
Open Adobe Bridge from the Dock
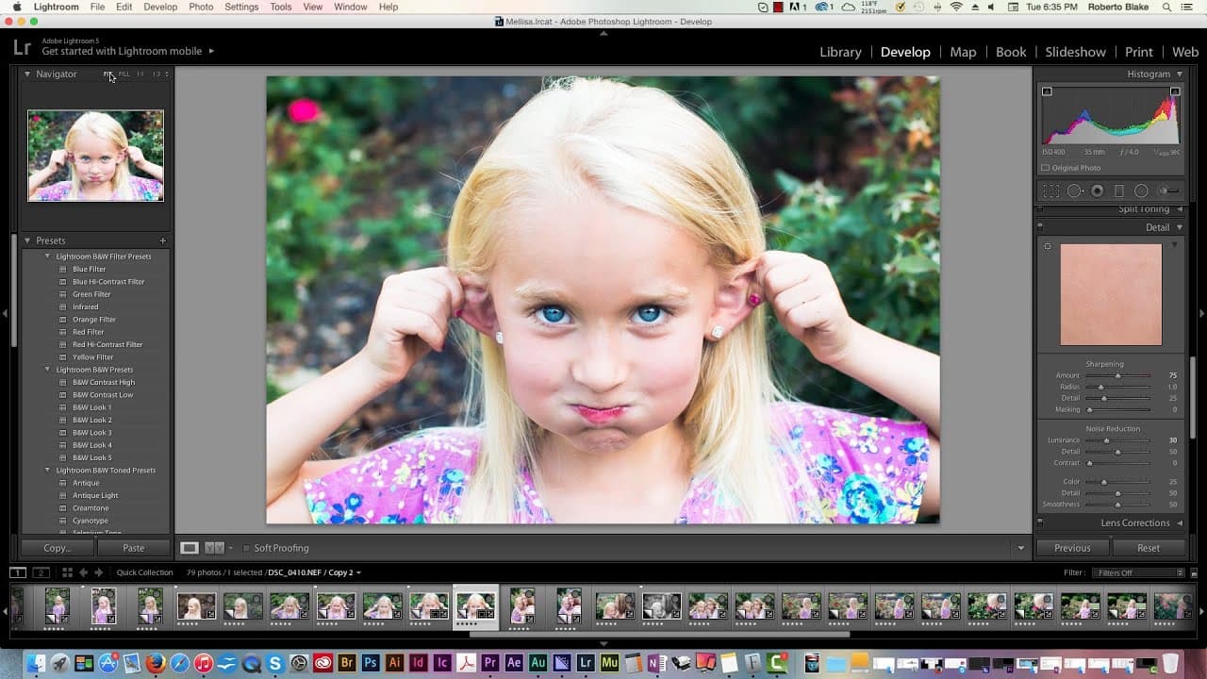[x=347, y=663]
